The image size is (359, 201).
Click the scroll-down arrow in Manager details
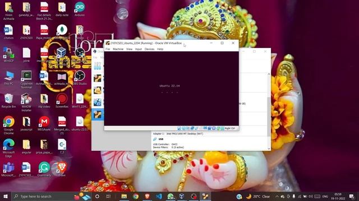click(x=269, y=149)
